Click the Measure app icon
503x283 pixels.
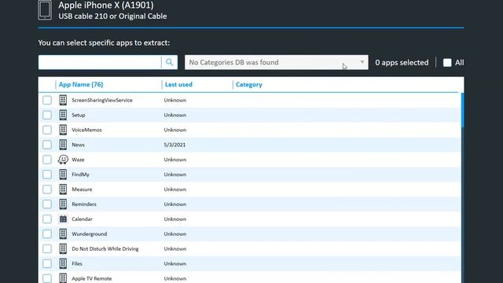[x=63, y=189]
